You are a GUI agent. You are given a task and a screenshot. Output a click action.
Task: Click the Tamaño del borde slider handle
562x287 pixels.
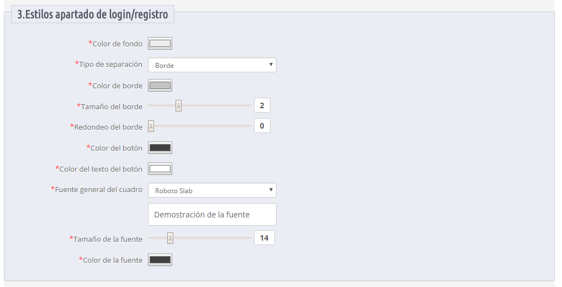pos(178,106)
